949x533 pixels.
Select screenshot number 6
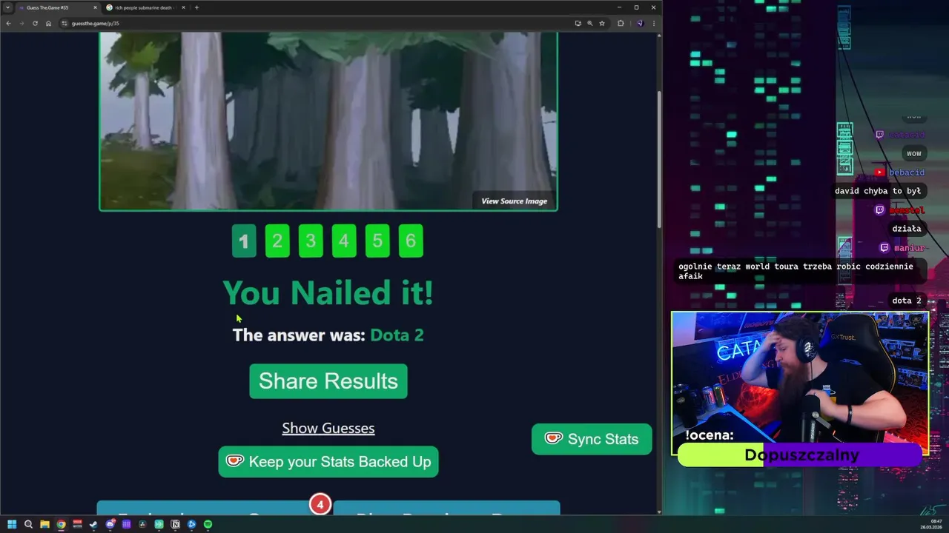[x=411, y=241]
